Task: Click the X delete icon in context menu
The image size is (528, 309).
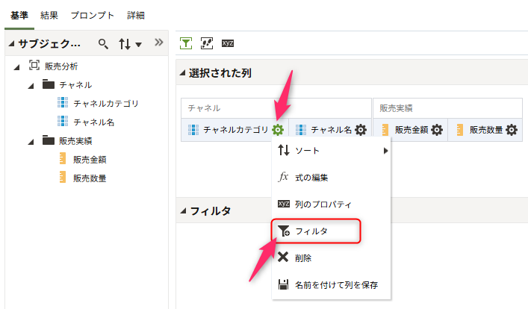Action: pos(283,257)
